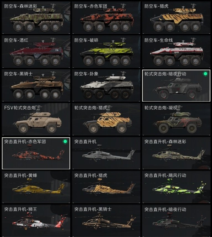This screenshot has height=237, width=212.
Task: Pick the default 突击直升机 gray skin
Action: pyautogui.click(x=106, y=153)
